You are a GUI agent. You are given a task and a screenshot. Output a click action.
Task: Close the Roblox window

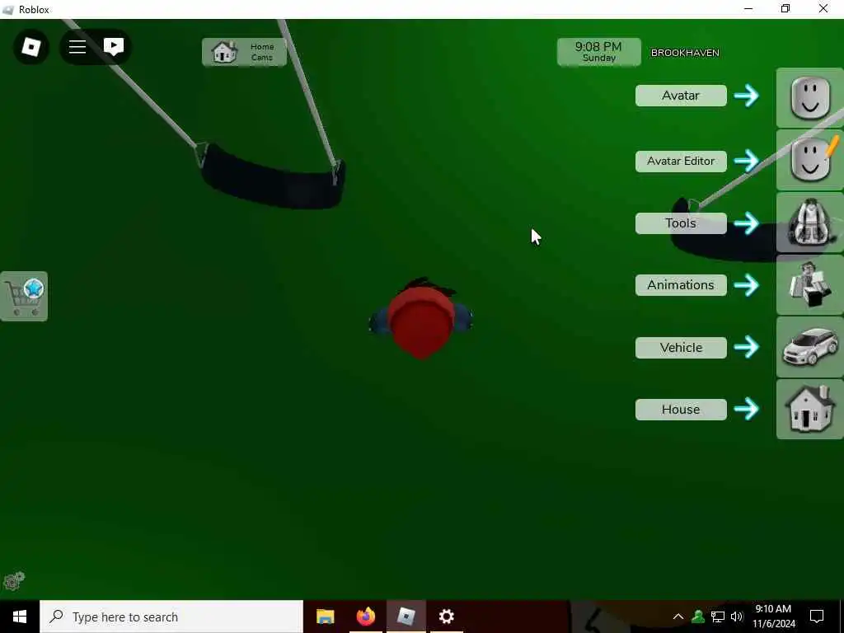click(823, 8)
